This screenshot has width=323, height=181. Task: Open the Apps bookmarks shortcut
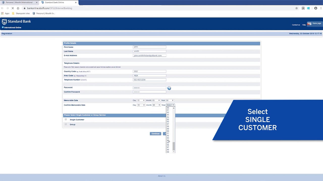pos(5,13)
